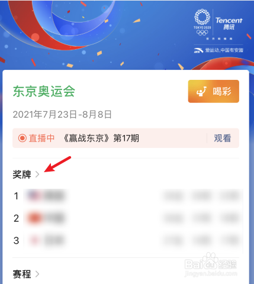
Task: Click the chevron next to 赛程
Action: pos(37,274)
